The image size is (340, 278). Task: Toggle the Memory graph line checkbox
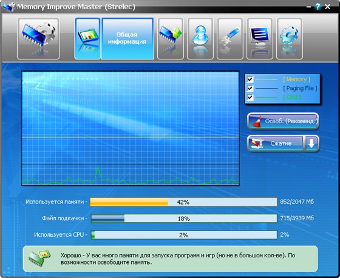pyautogui.click(x=250, y=79)
